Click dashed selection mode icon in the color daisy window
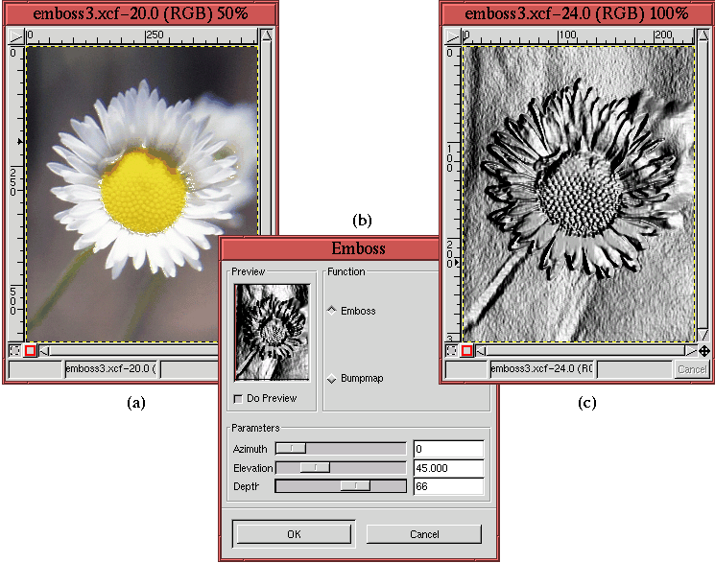This screenshot has height=563, width=715. click(x=14, y=351)
